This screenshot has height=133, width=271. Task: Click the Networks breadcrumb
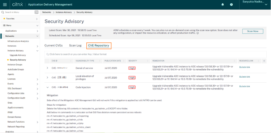pyautogui.click(x=47, y=12)
